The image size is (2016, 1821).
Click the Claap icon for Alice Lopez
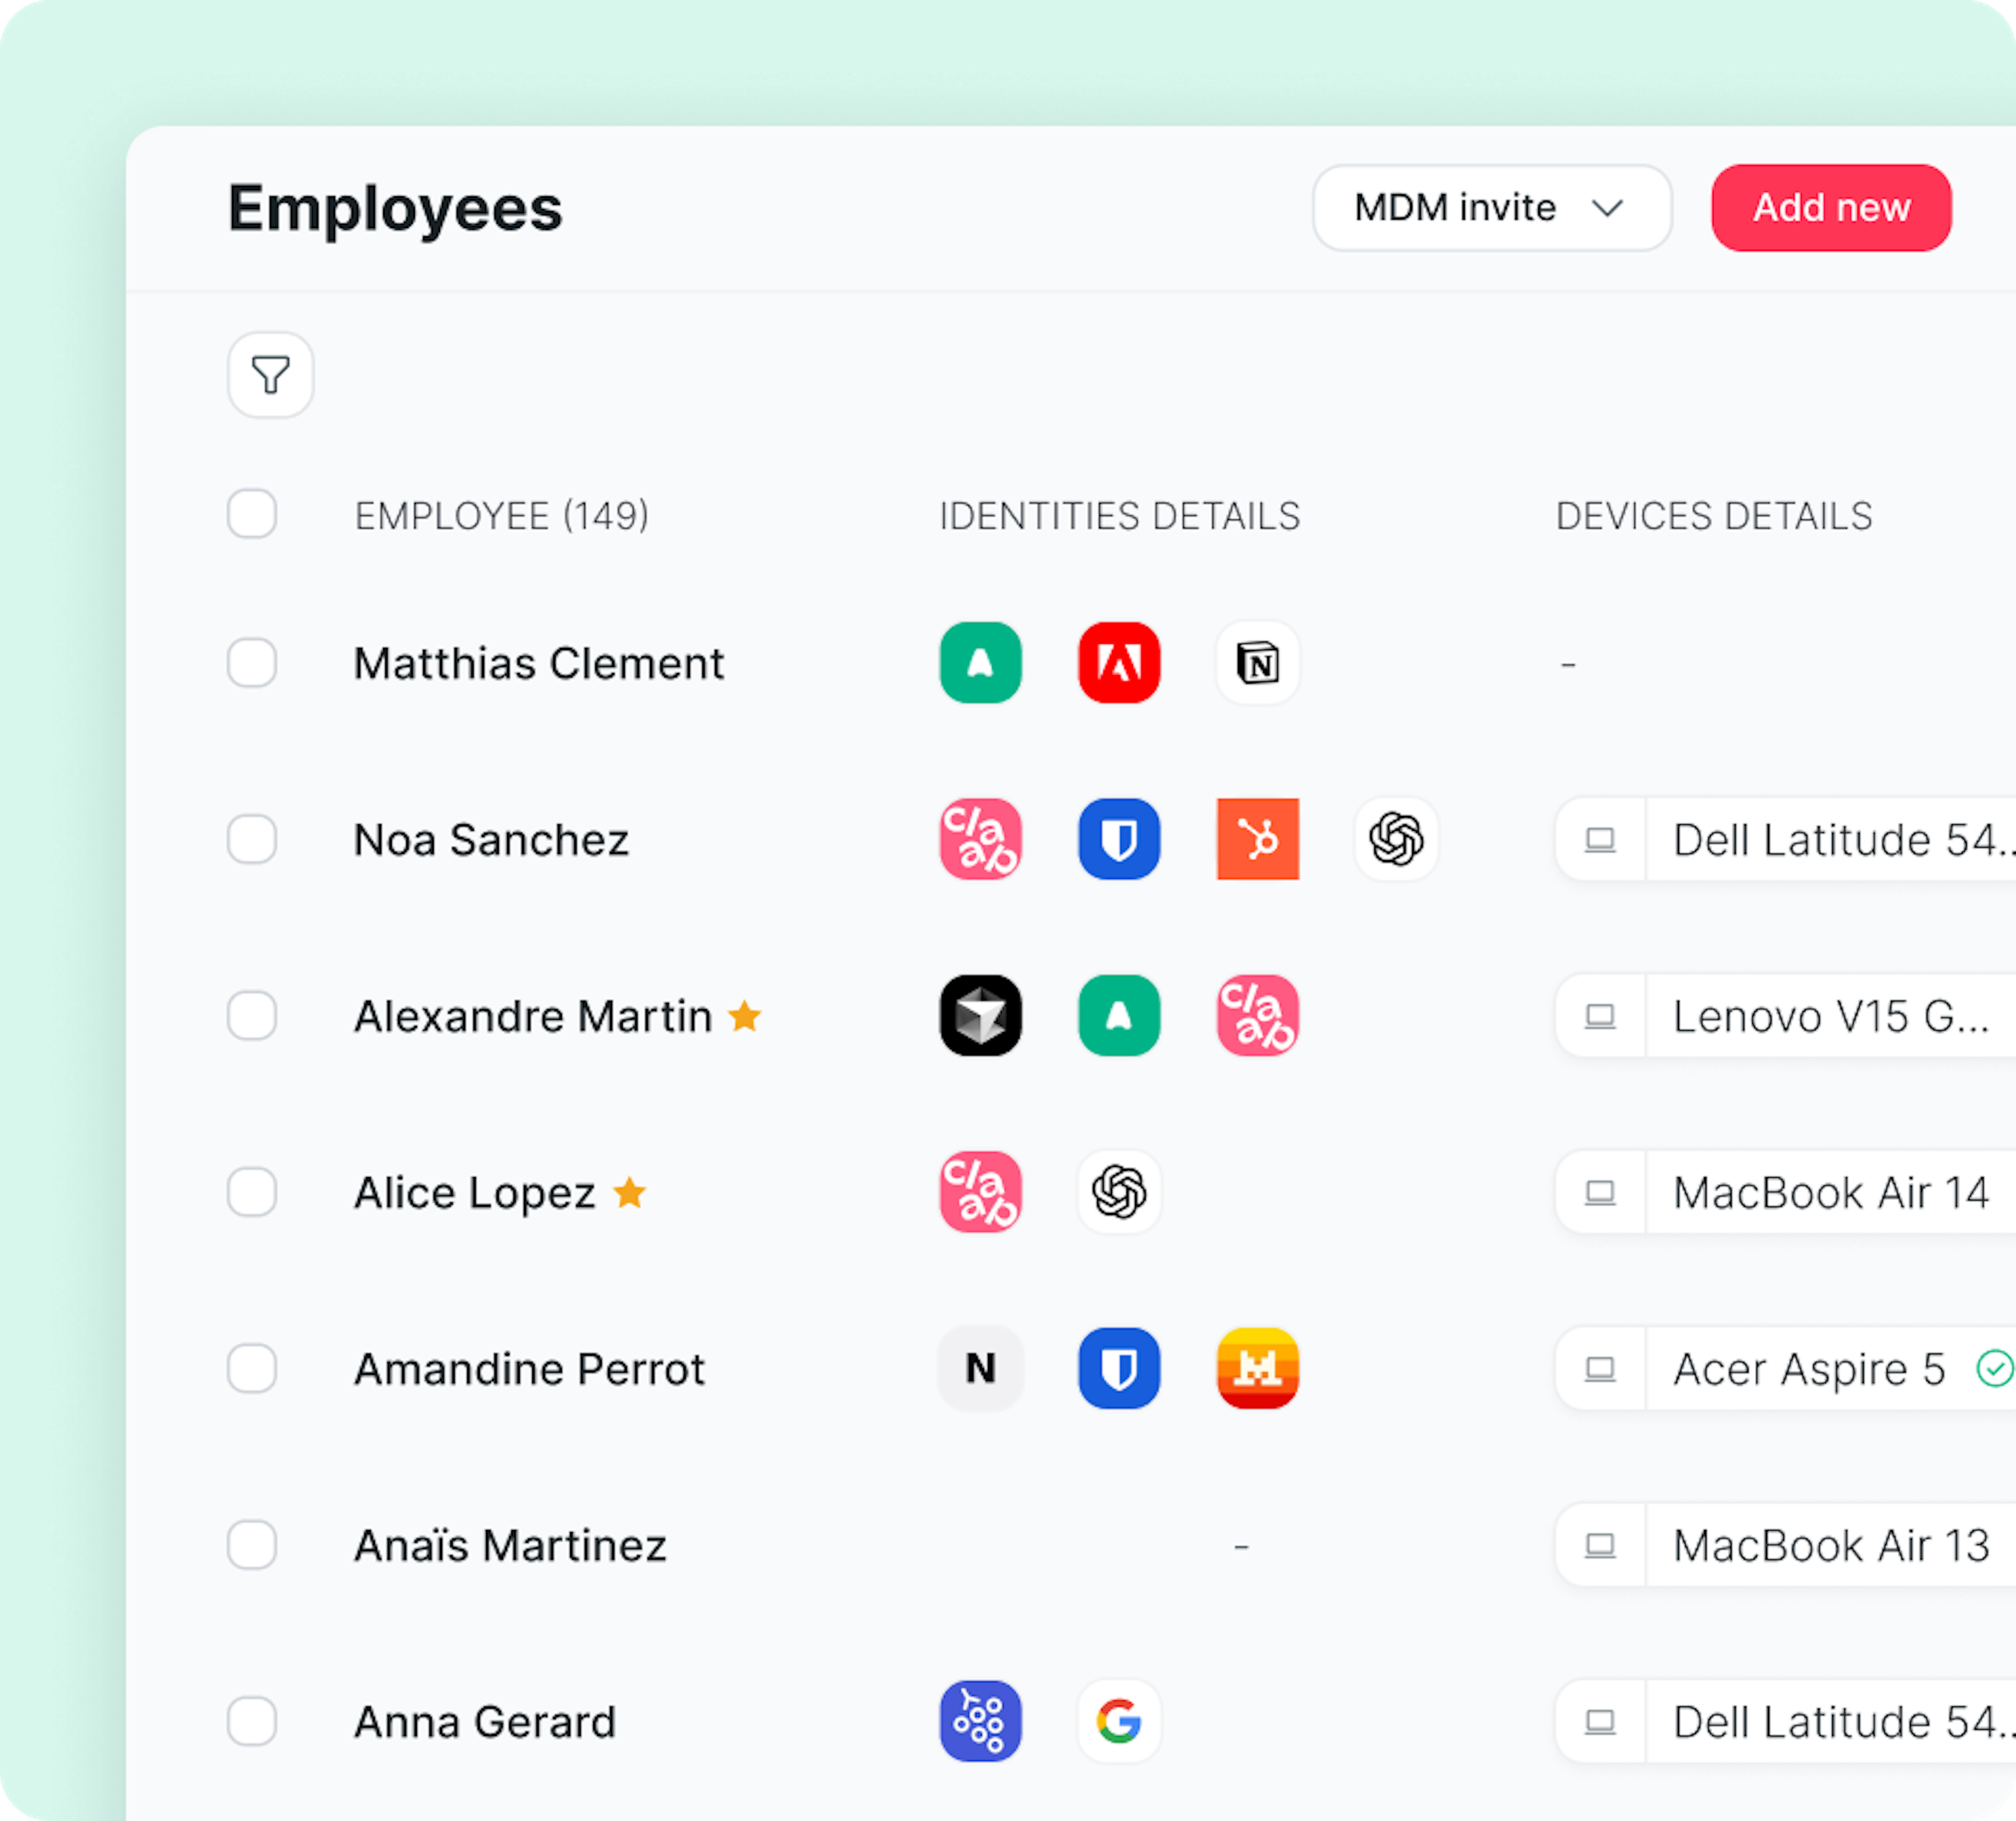coord(980,1192)
